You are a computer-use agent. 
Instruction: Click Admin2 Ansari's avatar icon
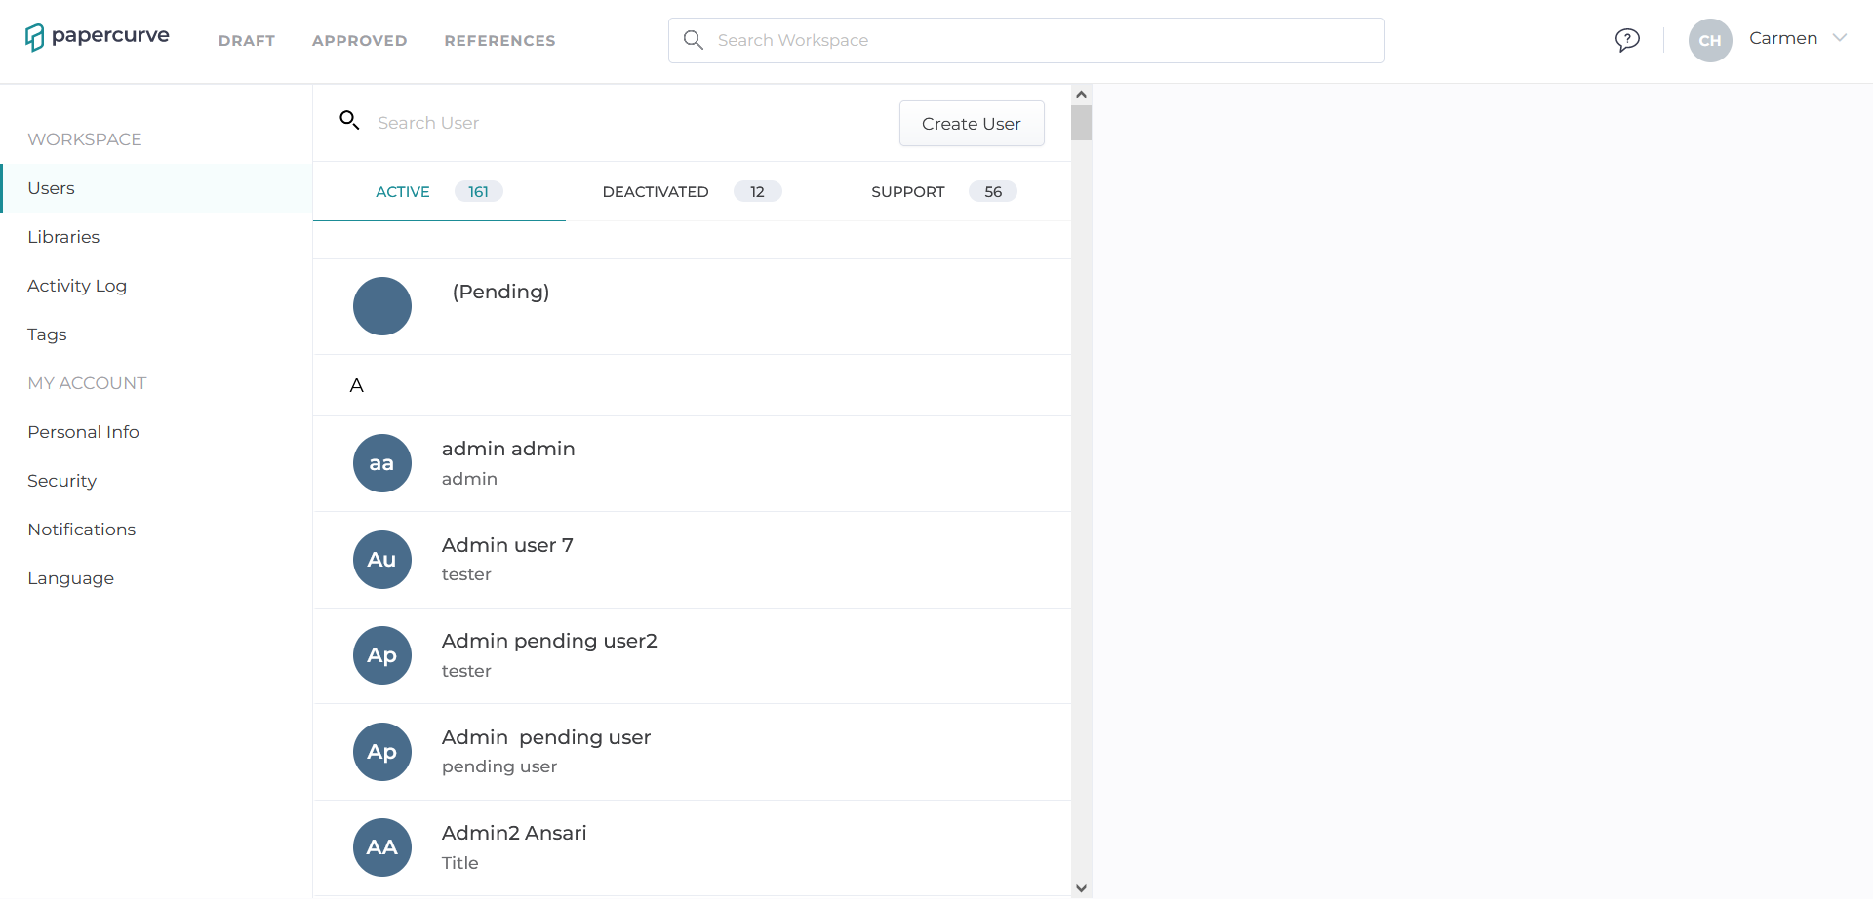(x=381, y=846)
